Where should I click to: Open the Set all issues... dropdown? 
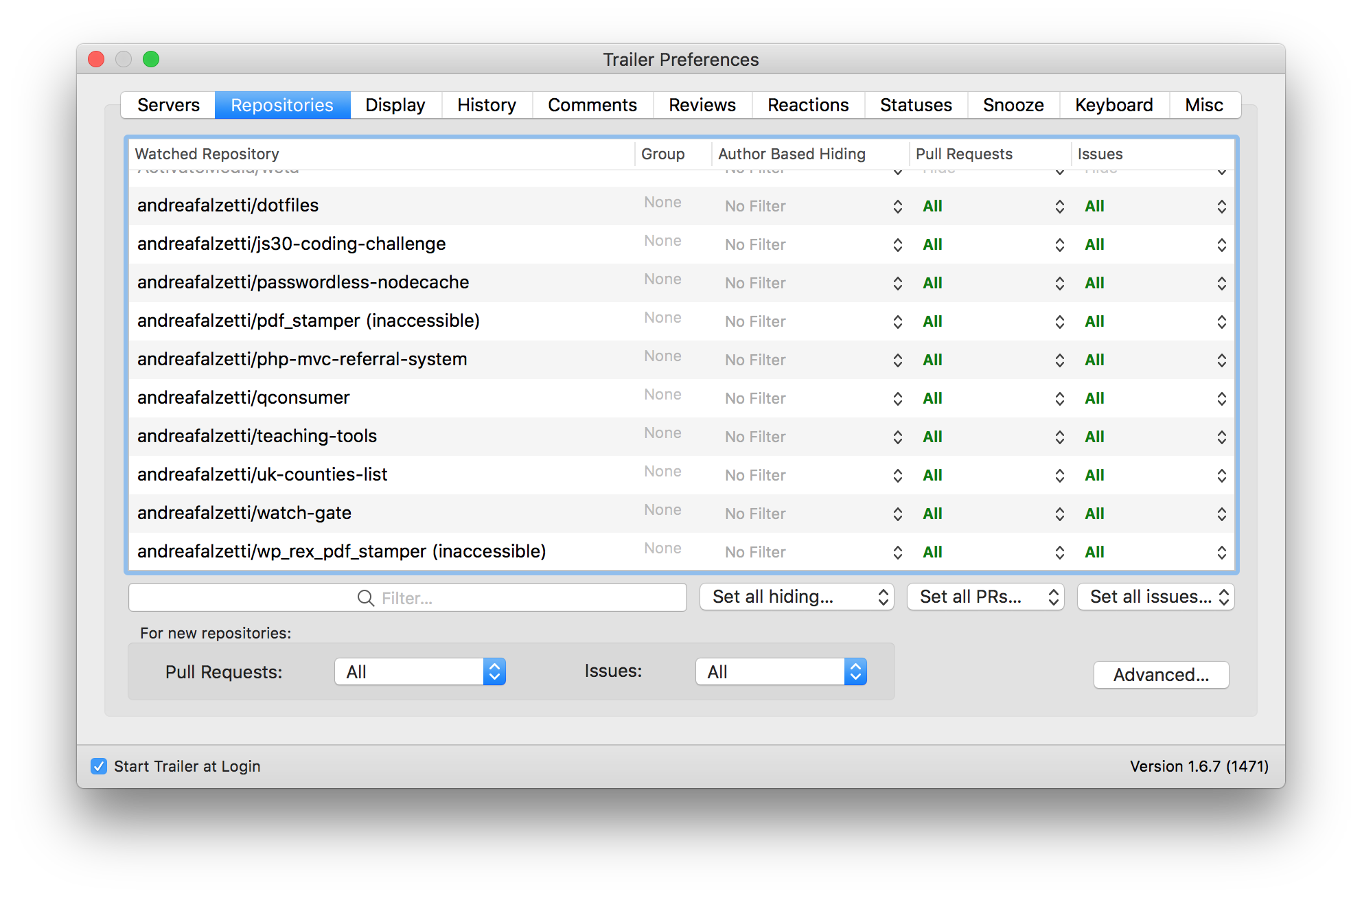tap(1155, 597)
